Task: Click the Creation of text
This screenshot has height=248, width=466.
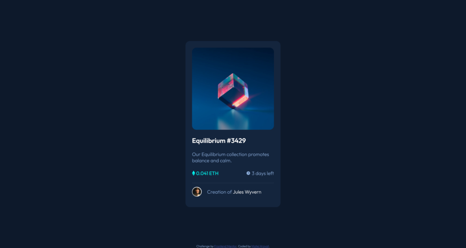Action: pyautogui.click(x=219, y=192)
